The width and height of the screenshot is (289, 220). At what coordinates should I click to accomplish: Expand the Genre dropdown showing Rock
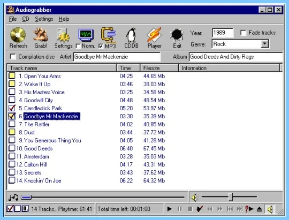(265, 44)
